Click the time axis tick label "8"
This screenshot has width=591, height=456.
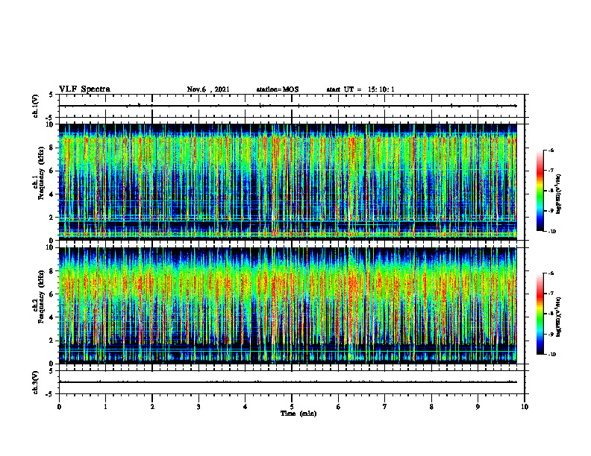[431, 407]
